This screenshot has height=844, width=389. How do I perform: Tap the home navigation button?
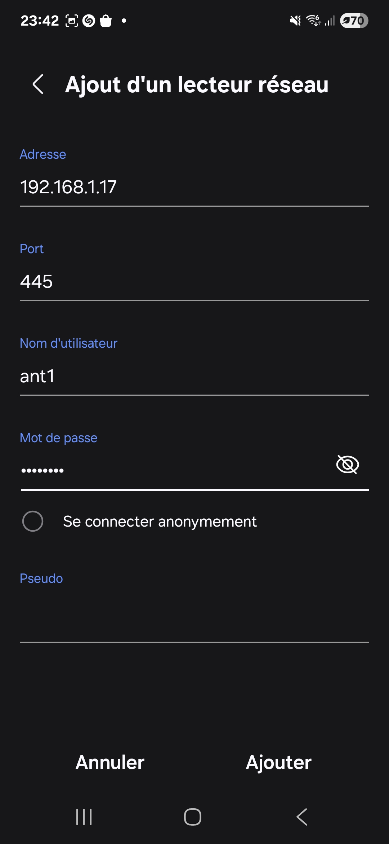(x=193, y=817)
